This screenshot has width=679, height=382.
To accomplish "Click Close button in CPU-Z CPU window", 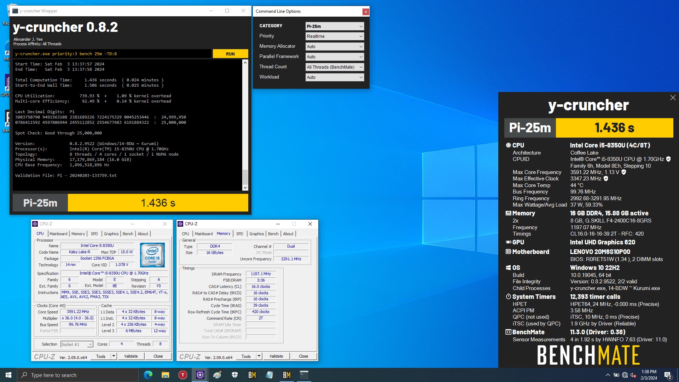I will coord(158,356).
